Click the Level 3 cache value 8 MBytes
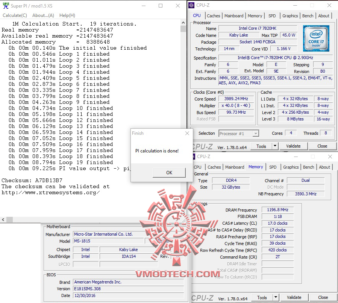 click(295, 119)
